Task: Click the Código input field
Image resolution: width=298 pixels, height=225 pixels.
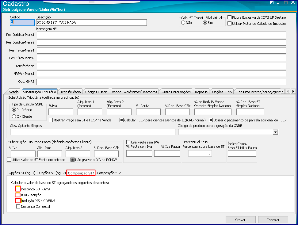Action: pyautogui.click(x=22, y=22)
